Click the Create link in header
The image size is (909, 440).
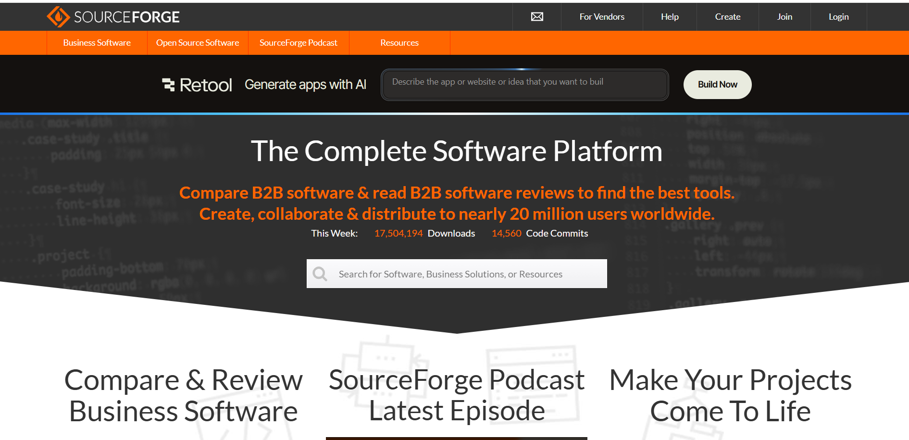coord(727,17)
